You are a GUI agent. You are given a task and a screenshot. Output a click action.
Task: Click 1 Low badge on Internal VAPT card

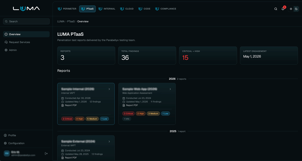click(x=104, y=119)
